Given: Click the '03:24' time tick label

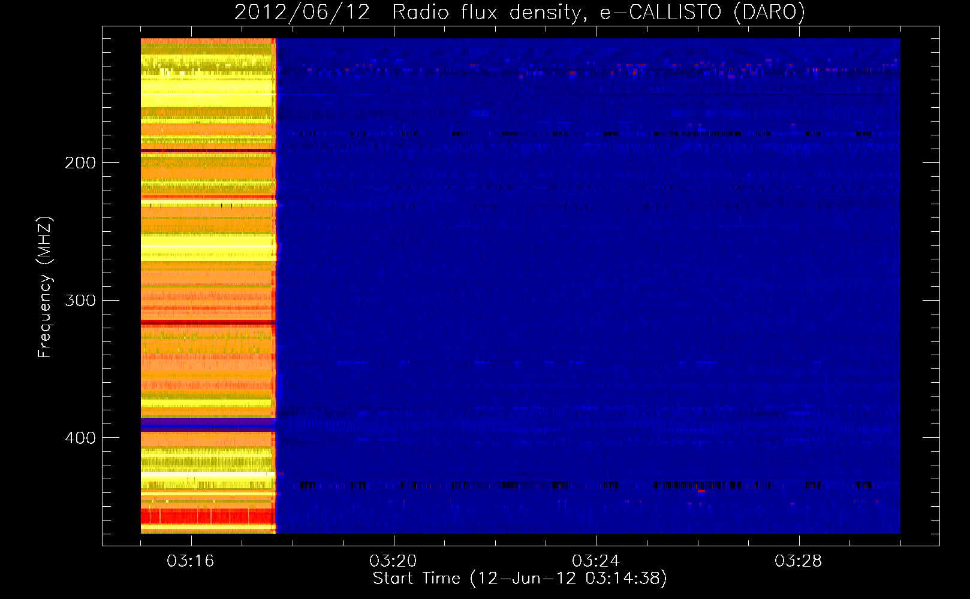Looking at the screenshot, I should coord(596,561).
